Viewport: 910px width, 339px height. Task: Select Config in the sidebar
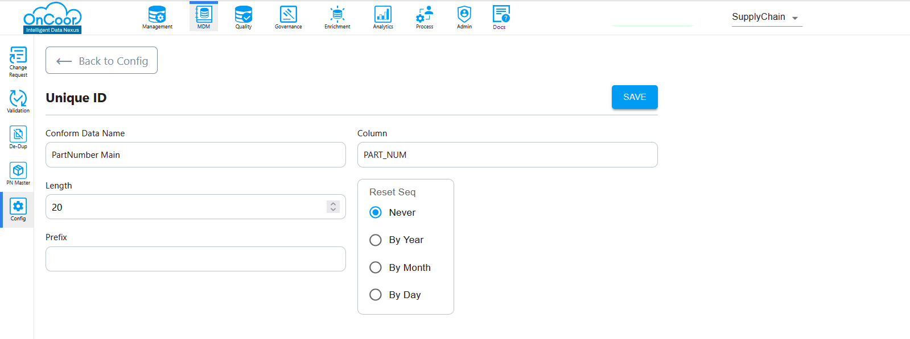[18, 210]
